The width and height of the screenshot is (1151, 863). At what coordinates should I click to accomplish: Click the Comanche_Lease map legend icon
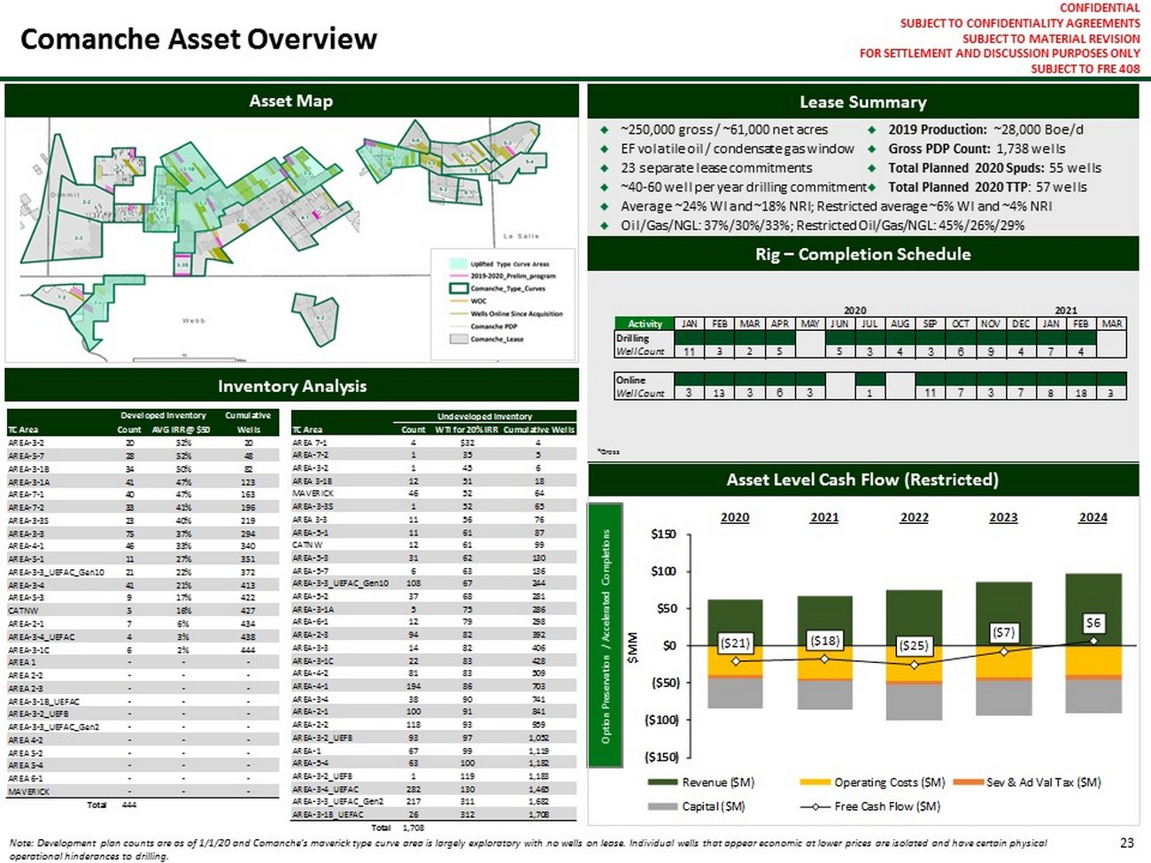tap(458, 338)
